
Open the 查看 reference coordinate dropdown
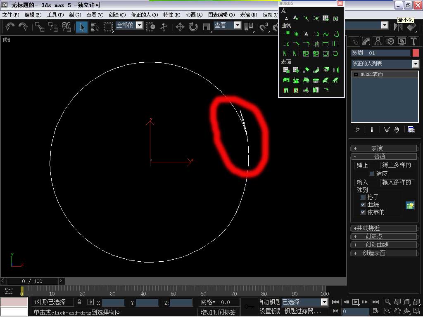pos(238,25)
